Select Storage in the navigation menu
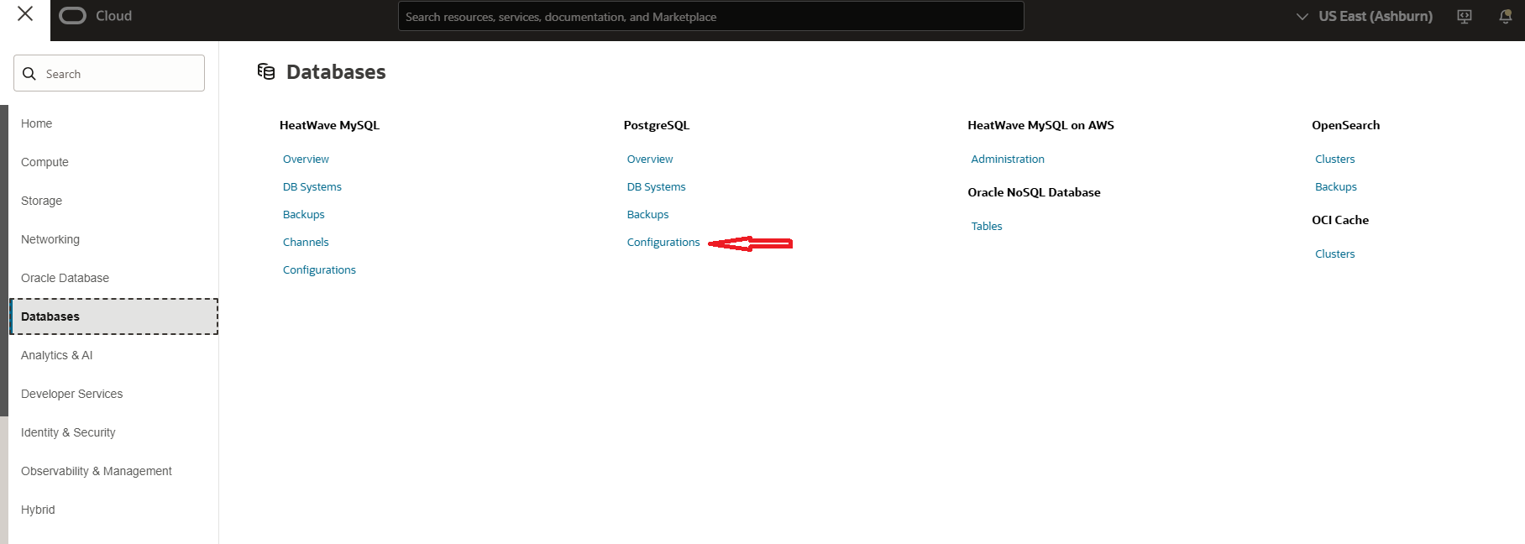1525x544 pixels. click(41, 201)
